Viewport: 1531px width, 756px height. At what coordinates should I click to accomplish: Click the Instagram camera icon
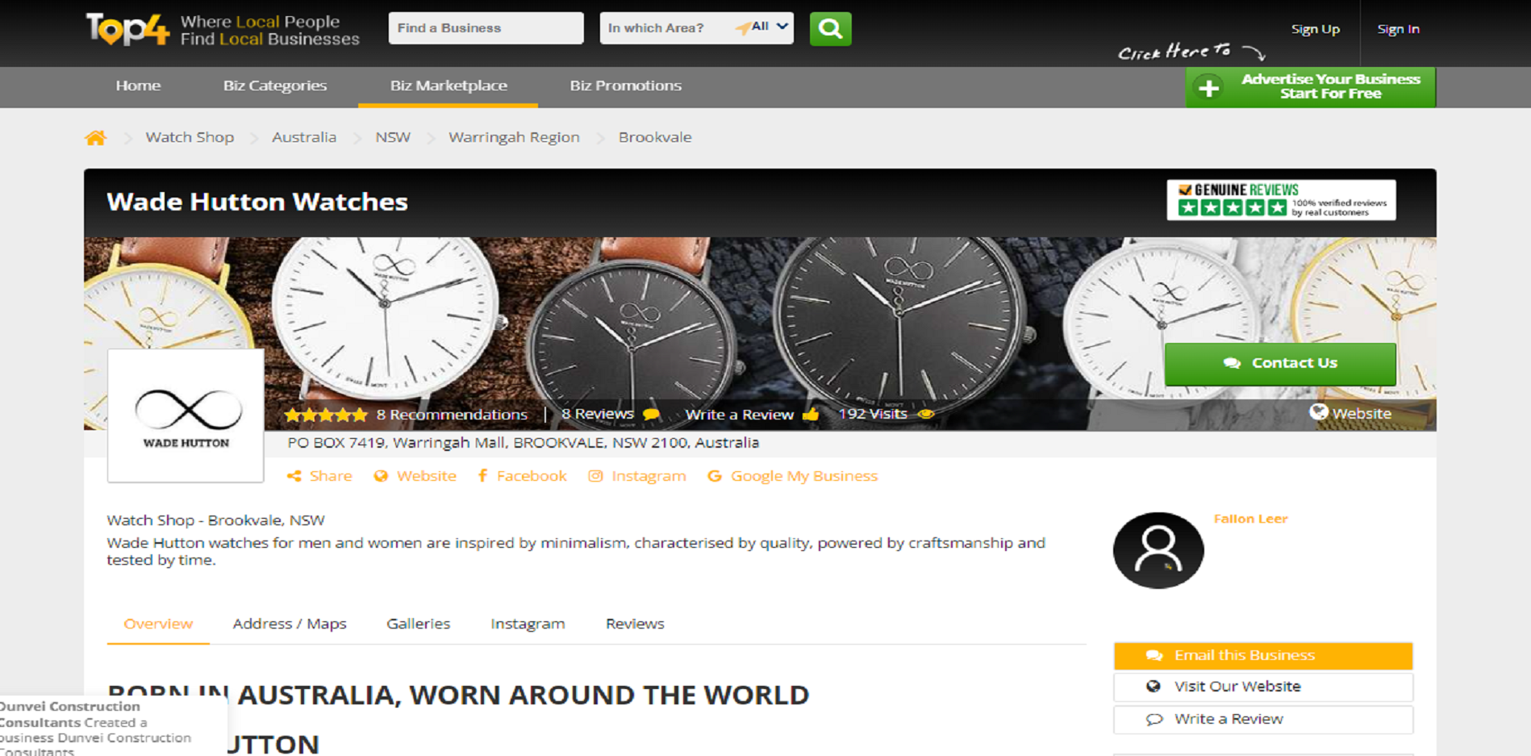pos(595,476)
